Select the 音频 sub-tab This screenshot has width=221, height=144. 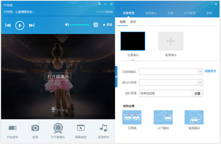[133, 22]
